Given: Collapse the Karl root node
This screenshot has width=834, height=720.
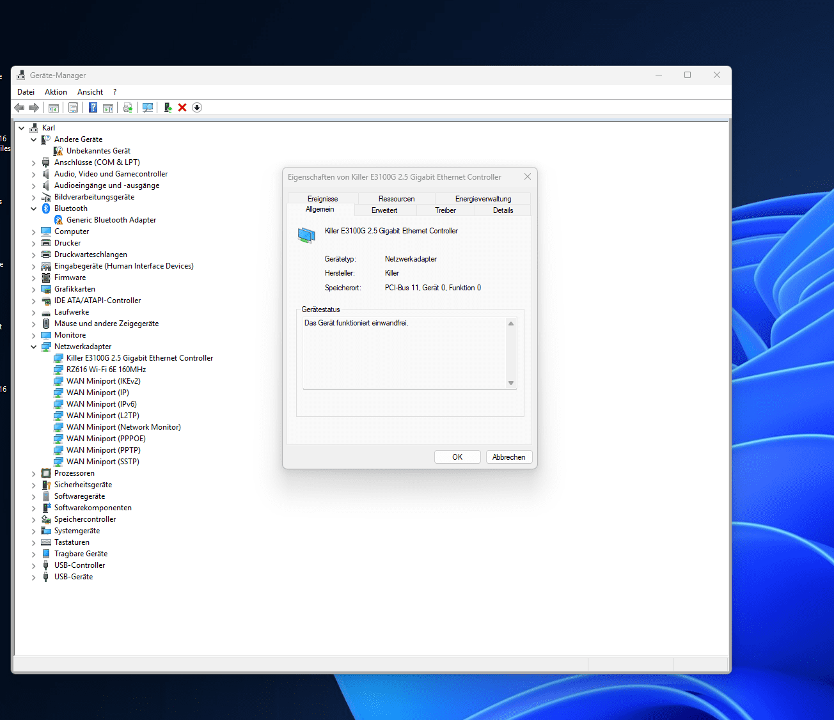Looking at the screenshot, I should [x=22, y=128].
